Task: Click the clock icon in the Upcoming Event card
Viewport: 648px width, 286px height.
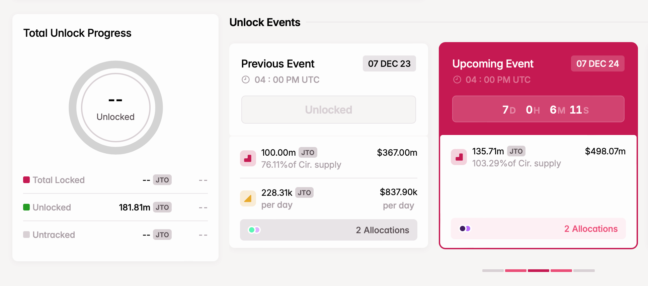Action: (457, 80)
